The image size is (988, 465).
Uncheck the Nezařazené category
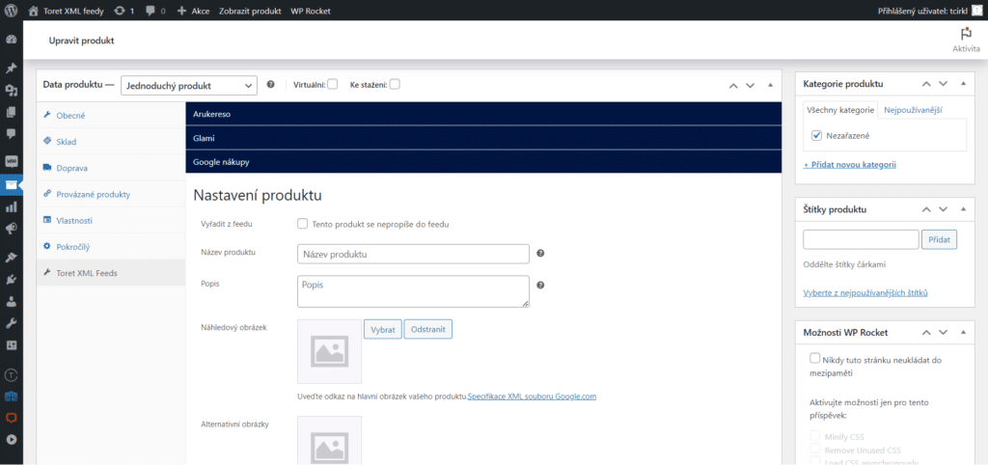[x=817, y=135]
